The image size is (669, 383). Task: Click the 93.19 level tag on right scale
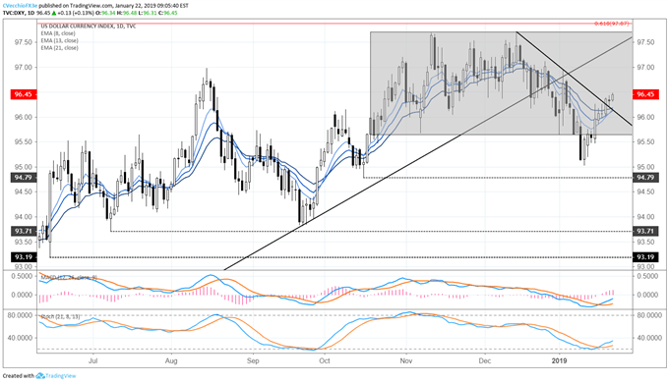[x=645, y=257]
